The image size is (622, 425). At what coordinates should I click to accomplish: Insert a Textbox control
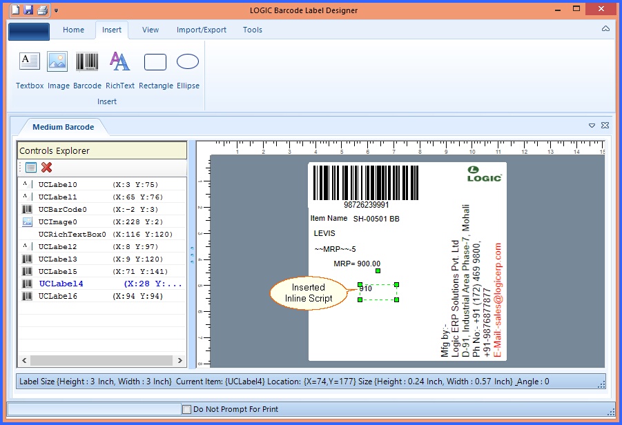point(30,70)
